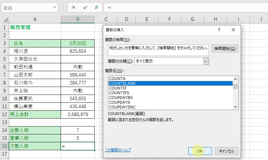Select COUPDAYBS in the function list
The width and height of the screenshot is (268, 160).
point(121,97)
